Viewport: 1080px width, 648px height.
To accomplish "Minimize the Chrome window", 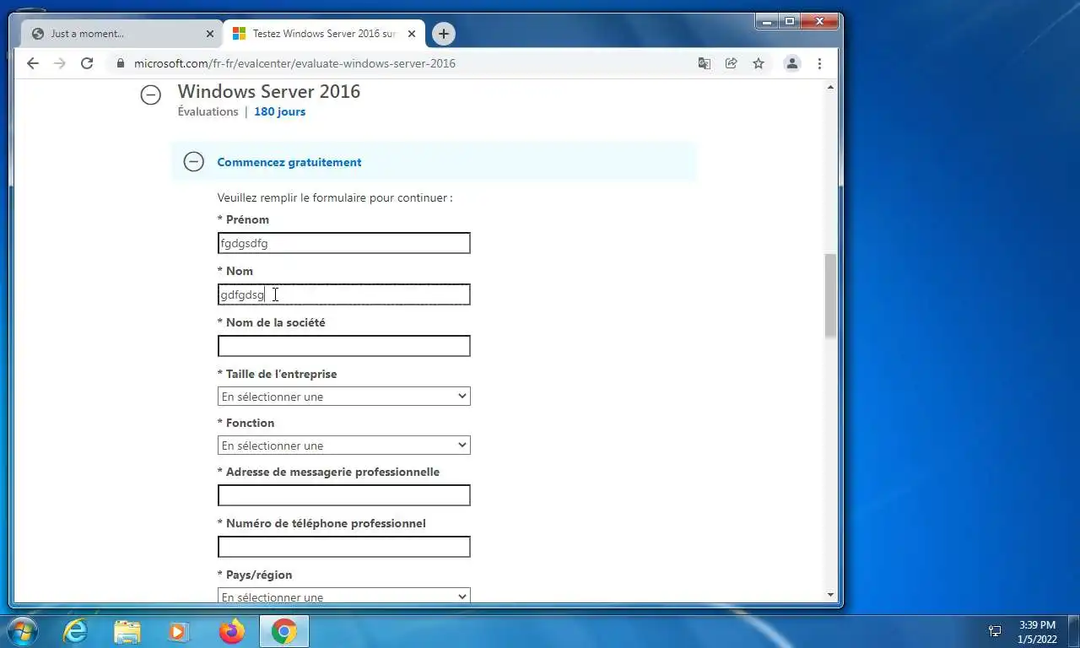I will point(767,21).
